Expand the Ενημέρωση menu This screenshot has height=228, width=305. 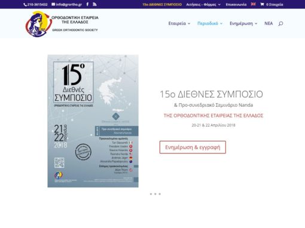pyautogui.click(x=243, y=23)
